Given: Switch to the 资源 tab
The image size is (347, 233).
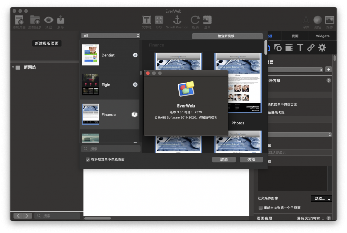Looking at the screenshot, I should 295,36.
